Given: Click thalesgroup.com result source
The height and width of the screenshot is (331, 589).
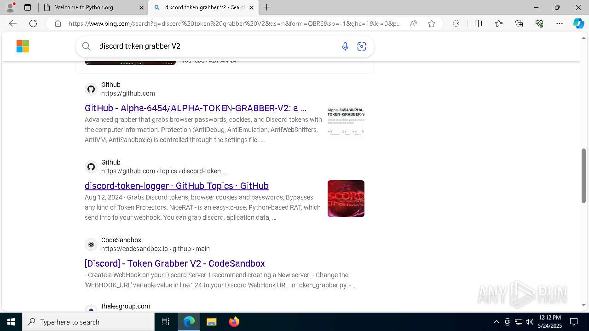Looking at the screenshot, I should (126, 306).
